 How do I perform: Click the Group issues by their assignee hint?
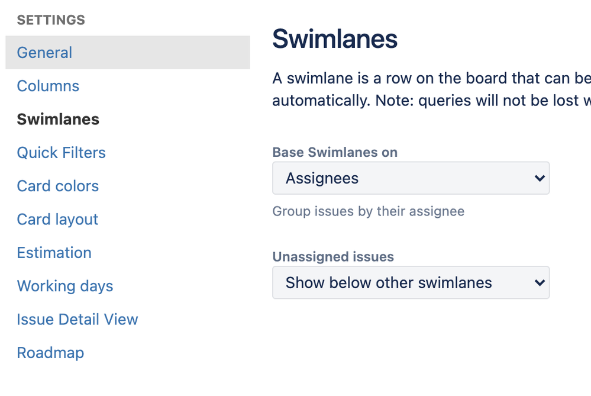click(x=368, y=211)
